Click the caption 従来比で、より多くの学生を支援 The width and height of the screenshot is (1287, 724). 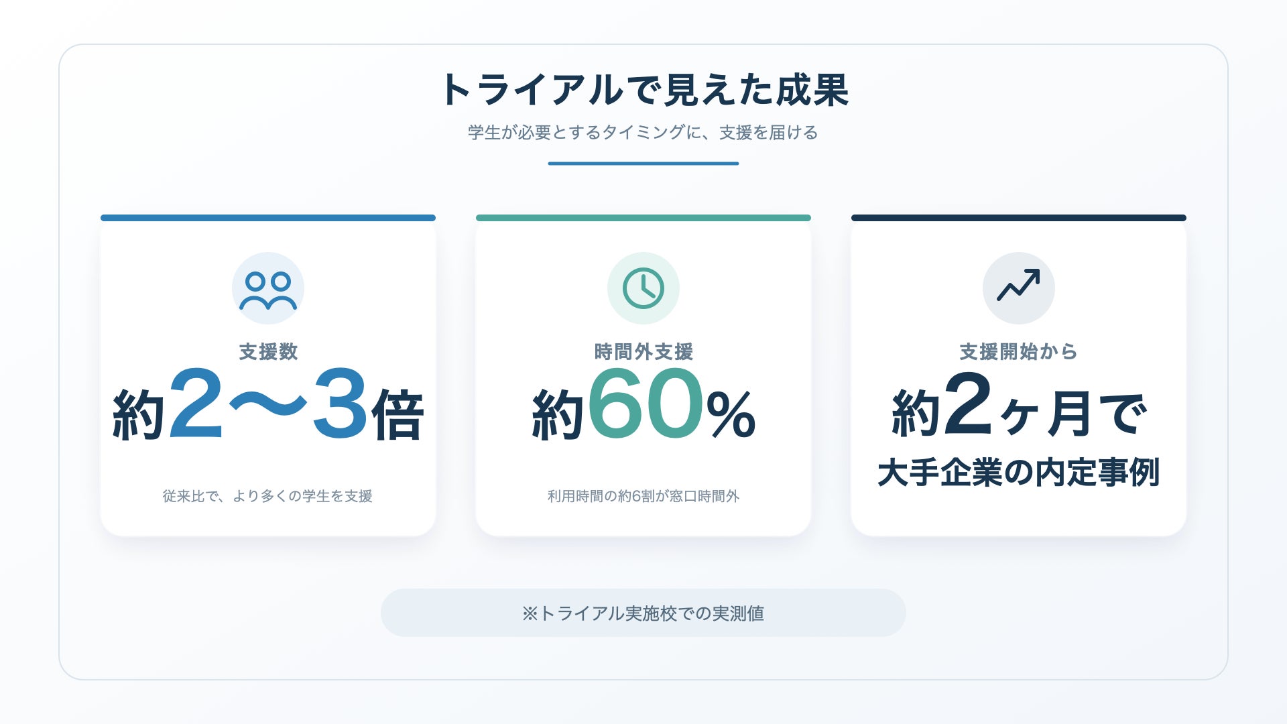268,496
